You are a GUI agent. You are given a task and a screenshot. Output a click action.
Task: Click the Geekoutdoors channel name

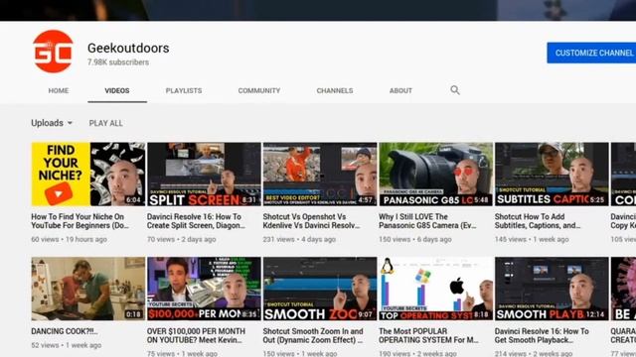click(x=128, y=49)
